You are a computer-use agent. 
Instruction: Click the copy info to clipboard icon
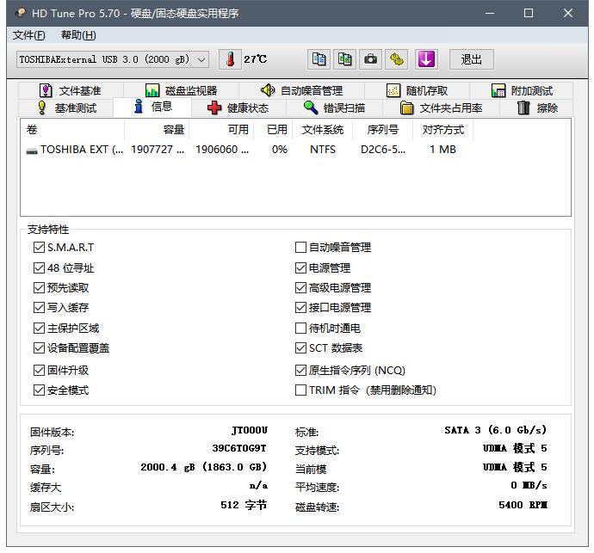[319, 59]
